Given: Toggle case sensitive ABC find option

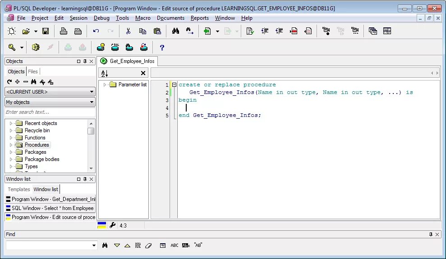Looking at the screenshot, I should [175, 246].
